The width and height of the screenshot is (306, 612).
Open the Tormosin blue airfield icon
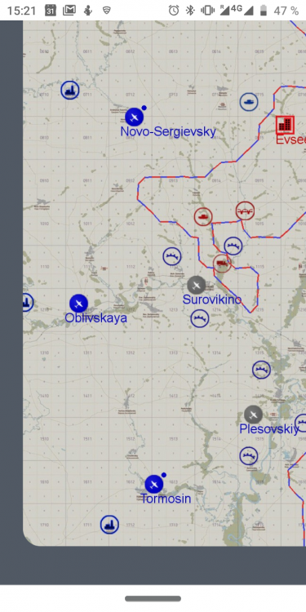(154, 485)
